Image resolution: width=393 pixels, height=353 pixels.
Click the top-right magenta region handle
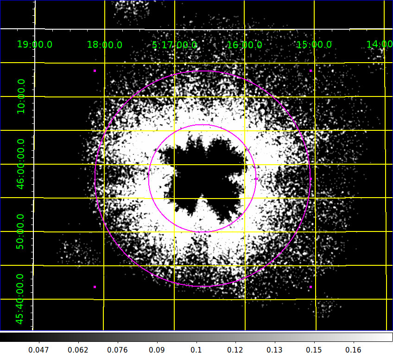[311, 71]
